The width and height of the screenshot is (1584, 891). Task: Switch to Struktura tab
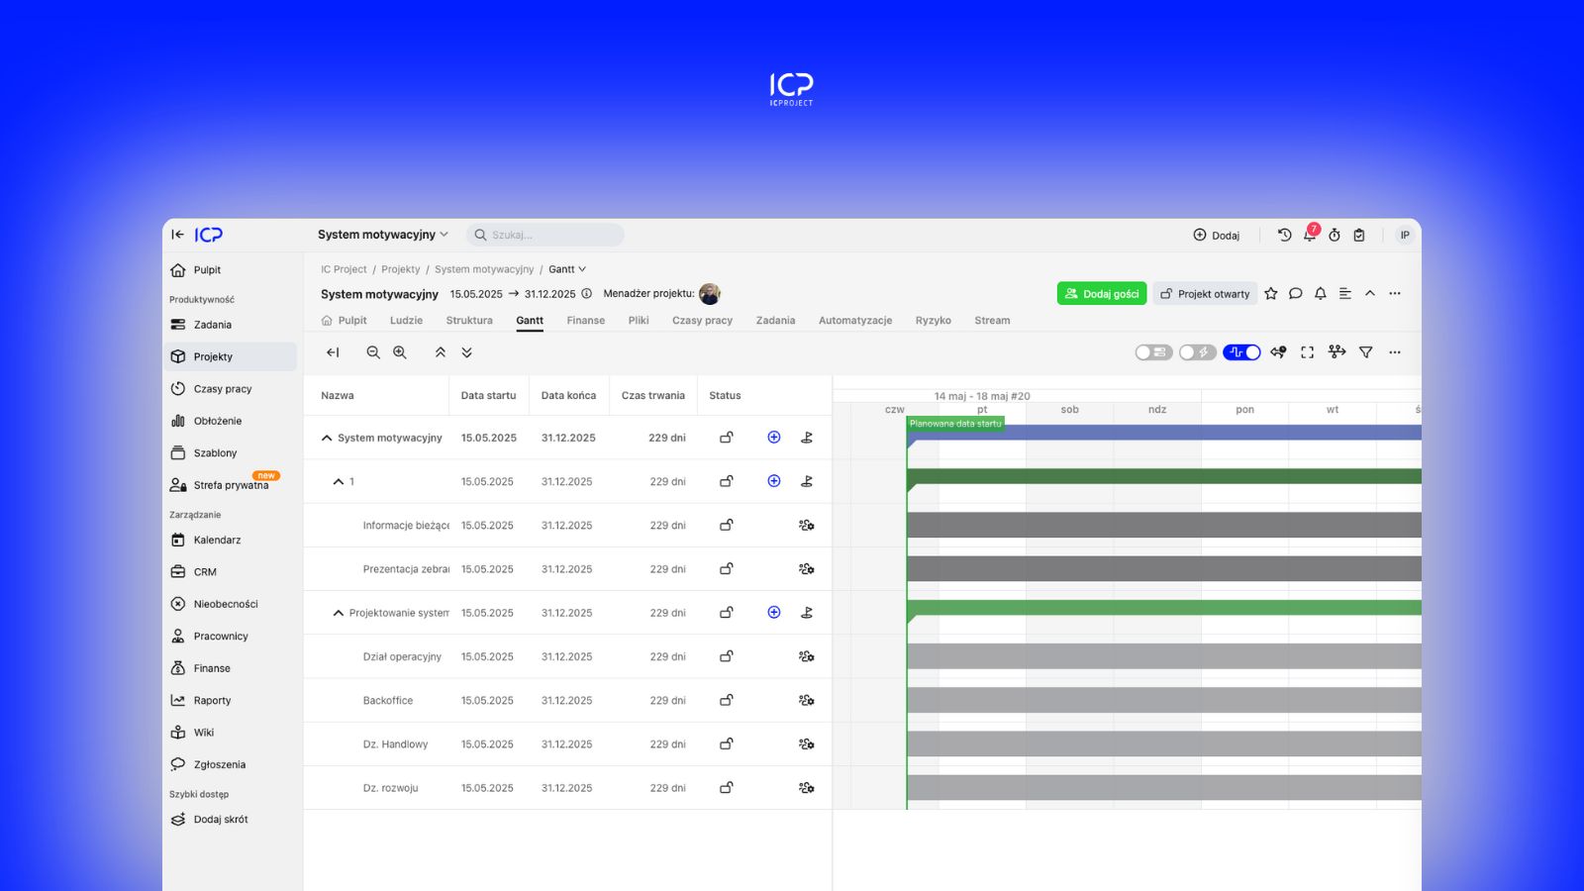469,321
